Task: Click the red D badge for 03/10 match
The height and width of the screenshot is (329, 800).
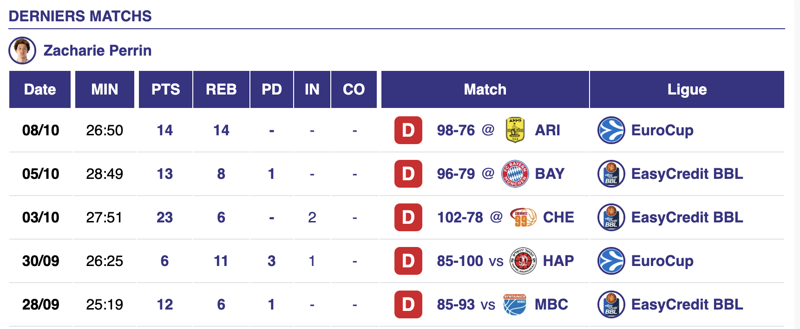Action: tap(408, 217)
